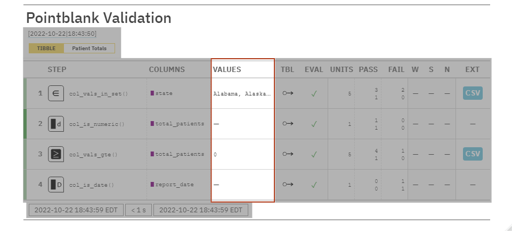
Task: Click the eval checkmark in row 4
Action: coord(314,185)
